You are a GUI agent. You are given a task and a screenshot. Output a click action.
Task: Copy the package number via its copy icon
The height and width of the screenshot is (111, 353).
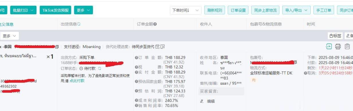tap(295, 62)
